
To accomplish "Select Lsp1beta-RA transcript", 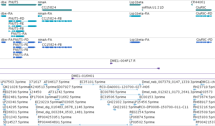I will coord(139,14).
